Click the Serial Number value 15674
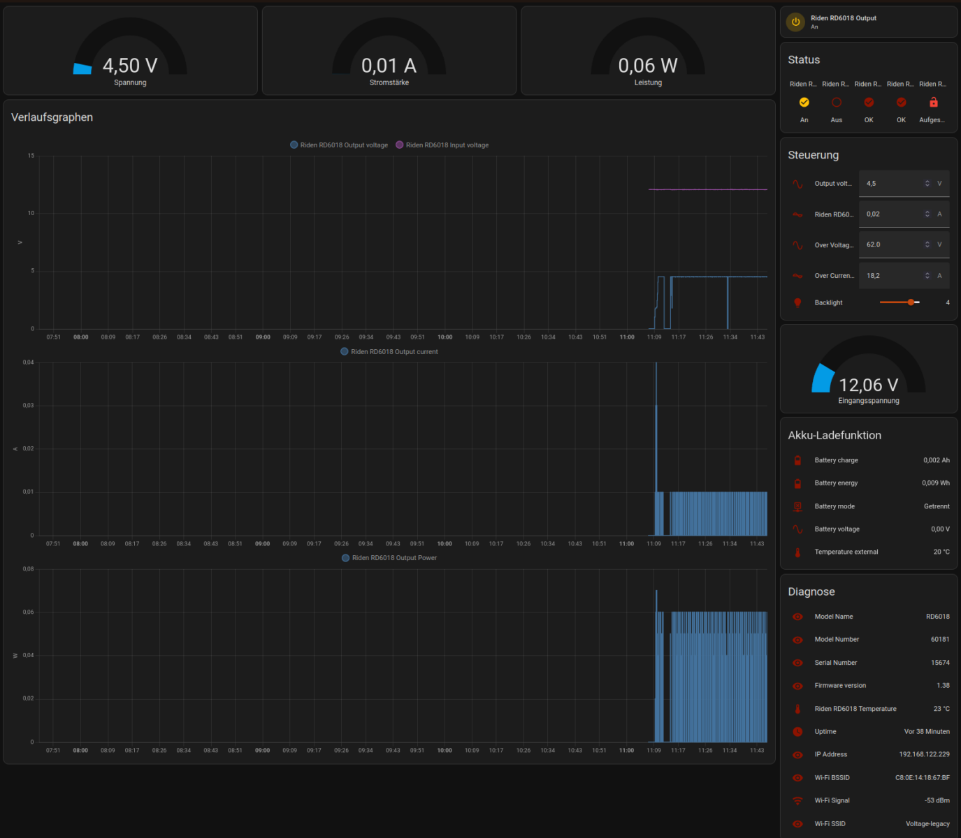 [x=940, y=663]
